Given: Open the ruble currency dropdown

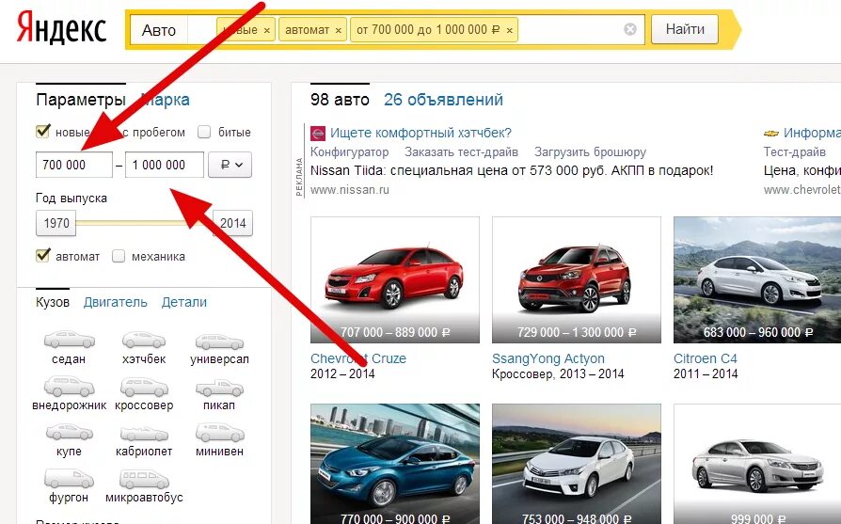Looking at the screenshot, I should coord(230,165).
